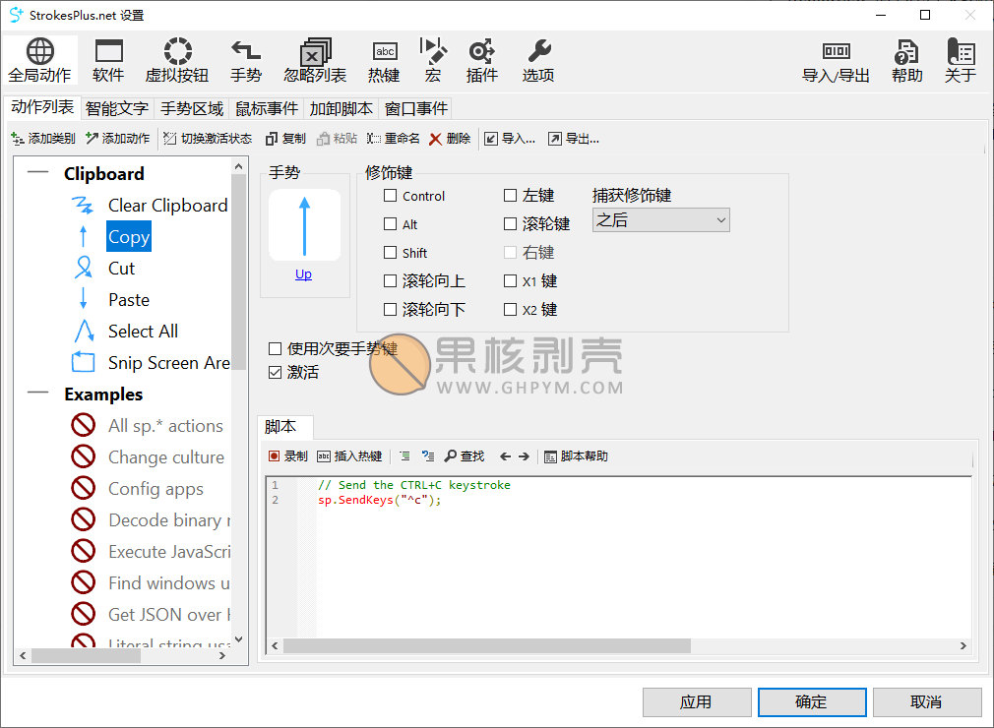
Task: Click the left-aligned indent icon in script toolbar
Action: [x=405, y=456]
